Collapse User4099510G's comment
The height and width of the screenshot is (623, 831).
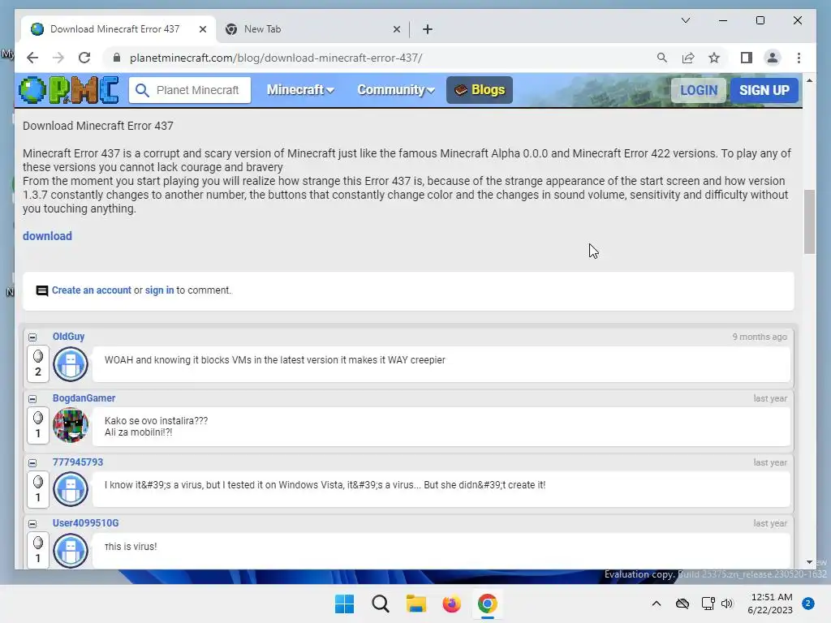(x=32, y=524)
